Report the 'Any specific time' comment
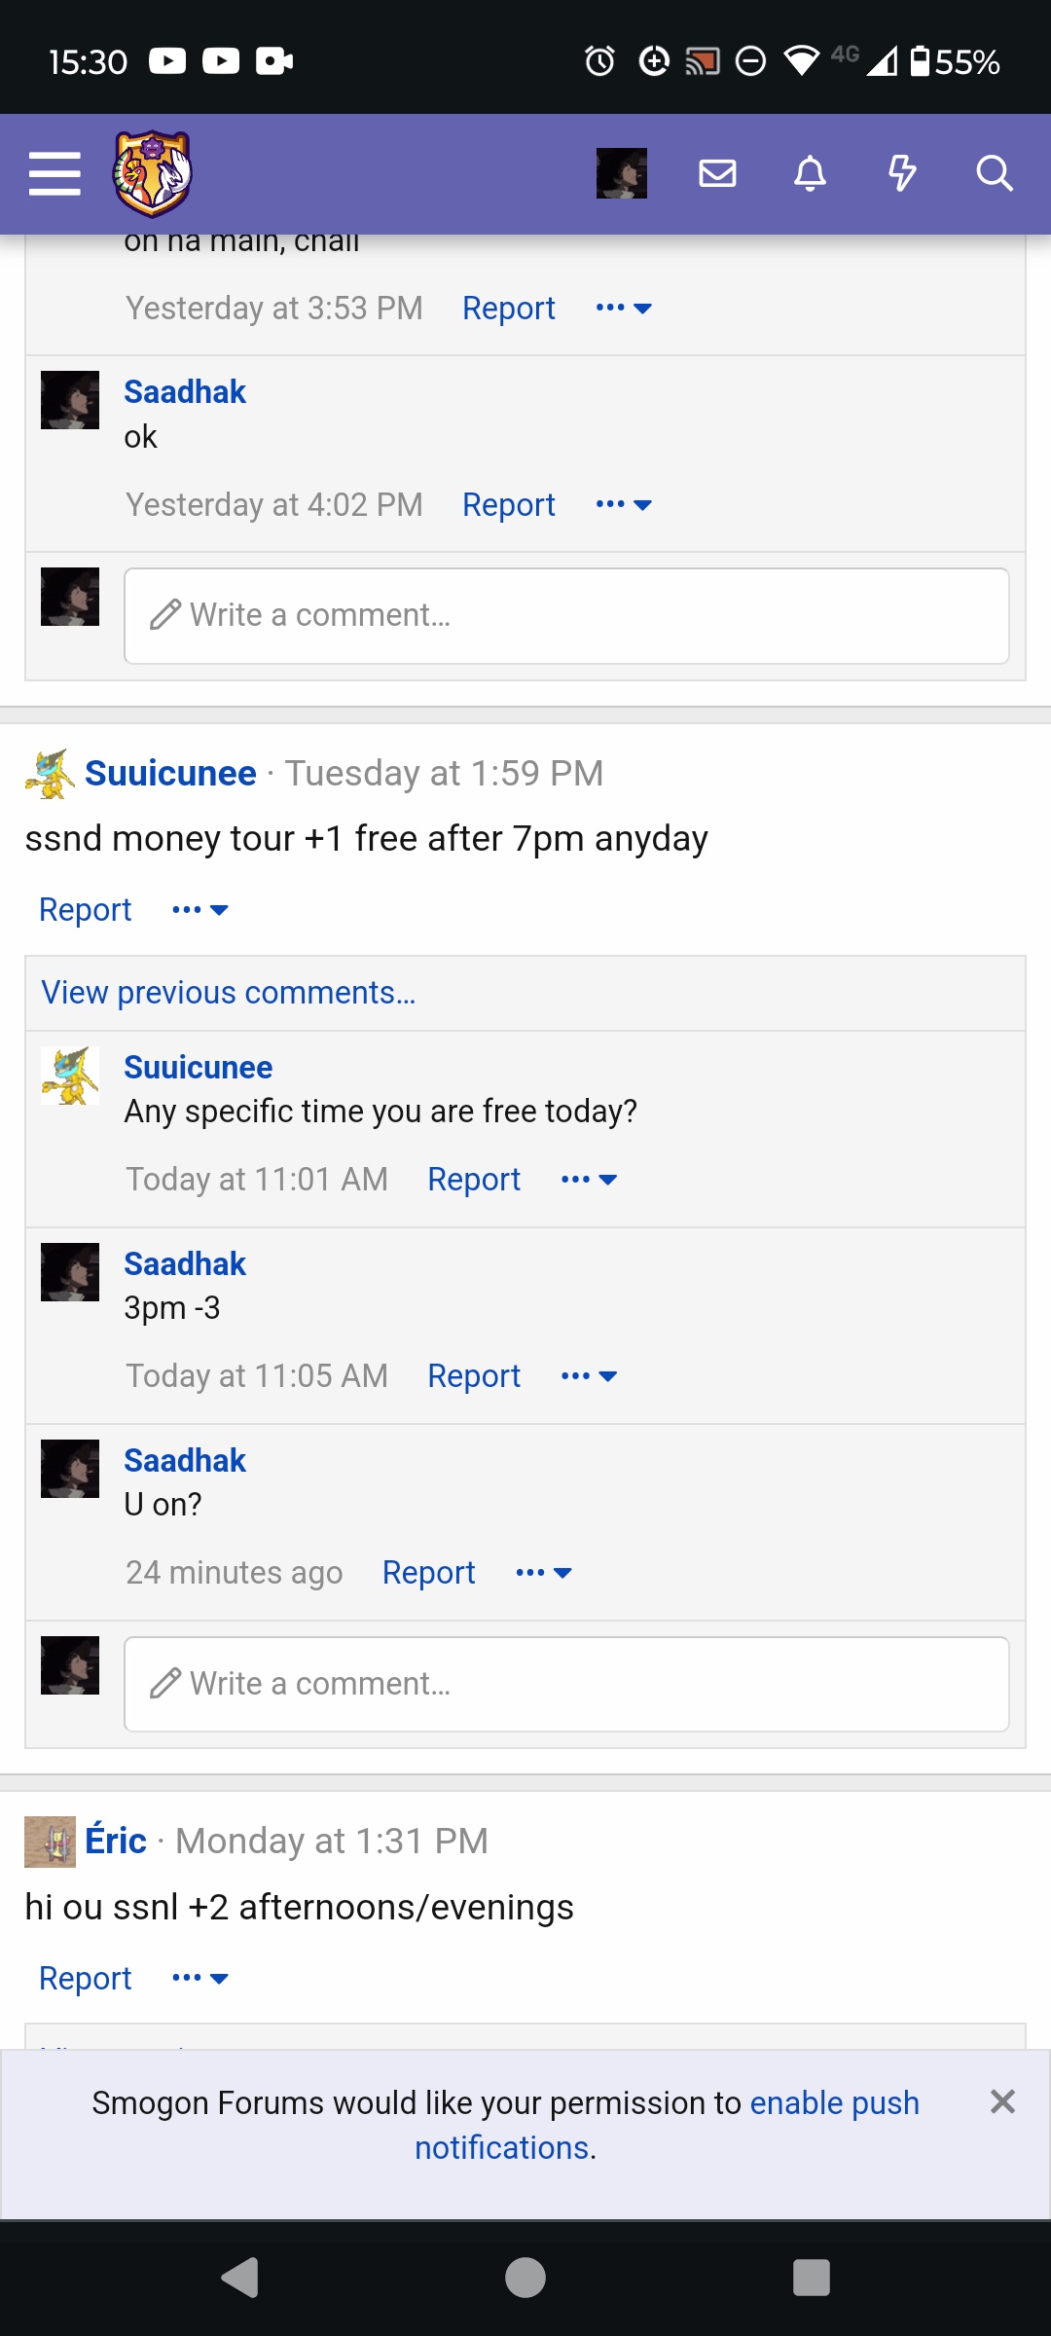 [x=474, y=1180]
